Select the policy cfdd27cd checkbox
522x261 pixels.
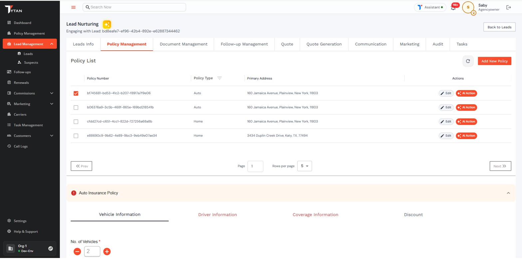[x=76, y=122]
